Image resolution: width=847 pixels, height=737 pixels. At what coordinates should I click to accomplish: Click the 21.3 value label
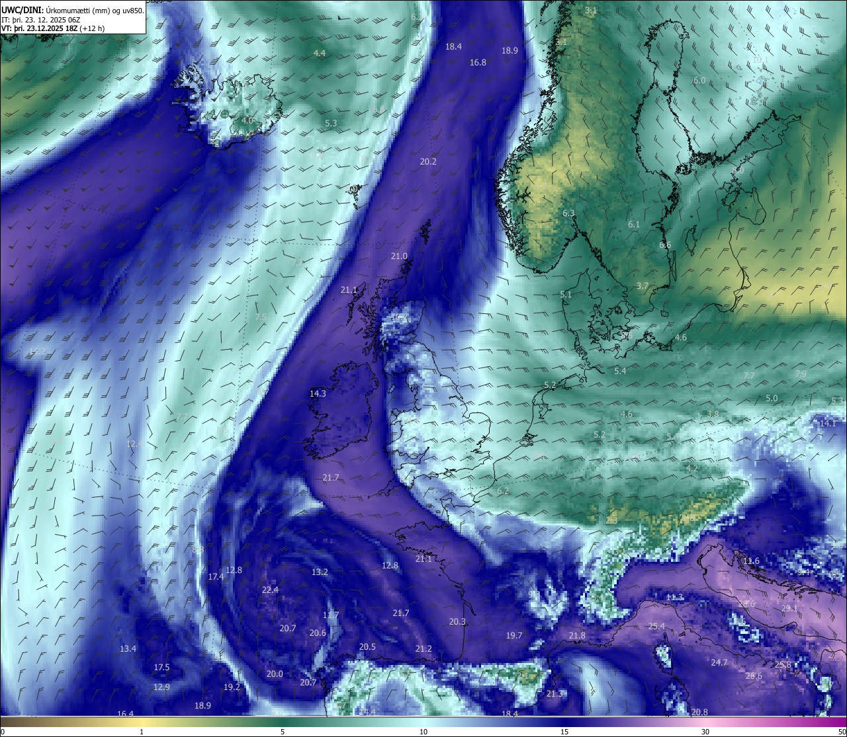[555, 693]
